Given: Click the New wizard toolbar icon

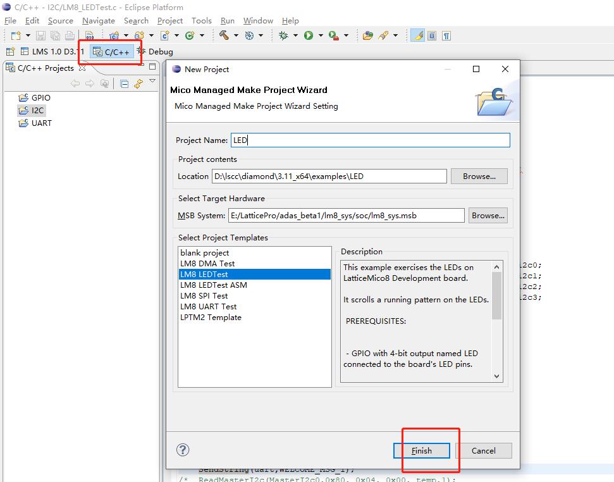Looking at the screenshot, I should coord(16,35).
